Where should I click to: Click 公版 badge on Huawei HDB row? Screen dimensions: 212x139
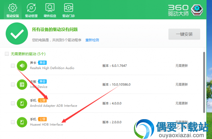(x=42, y=119)
